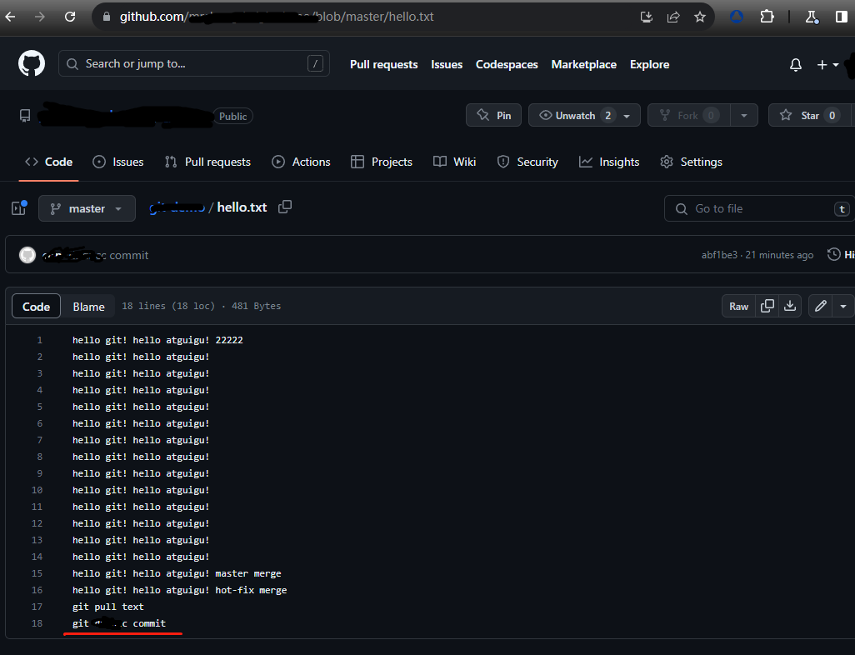Click the commit author's avatar

pyautogui.click(x=27, y=255)
